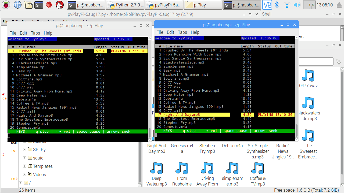Open the file manager from taskbar
This screenshot has height=193, width=344.
pos(28,5)
